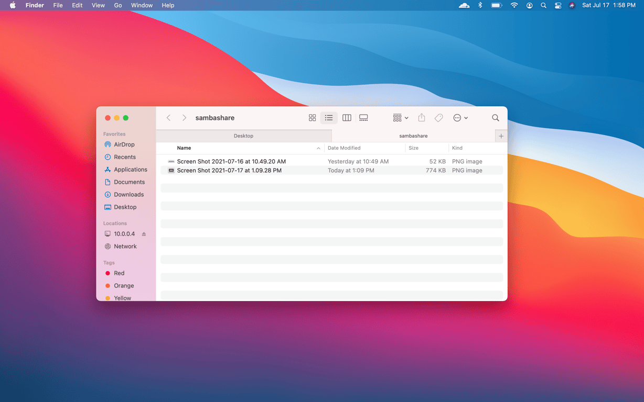Viewport: 644px width, 402px height.
Task: Click the icon of the 2021-07-16 screenshot
Action: (x=171, y=161)
